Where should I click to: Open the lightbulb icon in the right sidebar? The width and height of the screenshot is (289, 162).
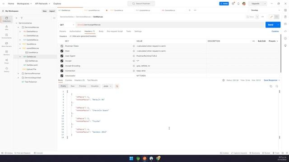[x=285, y=45]
